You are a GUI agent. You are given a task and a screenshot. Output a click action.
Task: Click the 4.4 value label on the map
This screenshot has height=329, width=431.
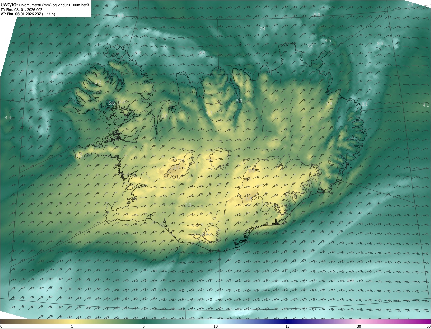point(8,118)
